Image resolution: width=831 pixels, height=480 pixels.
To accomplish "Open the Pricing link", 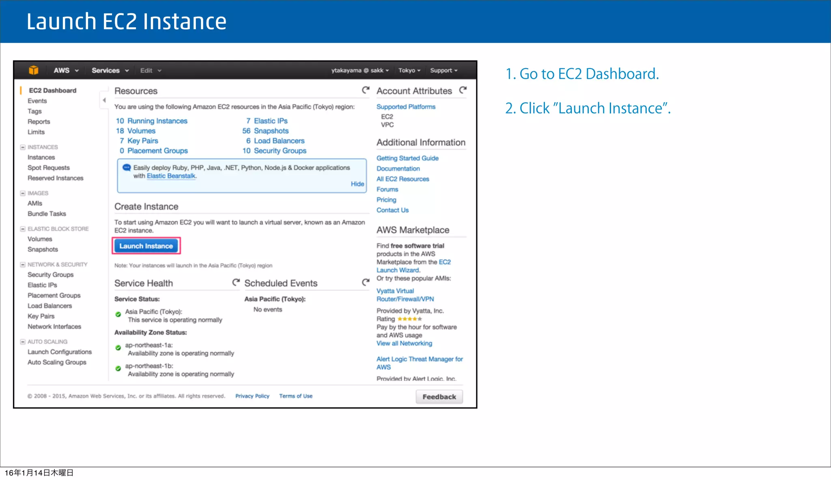I will click(386, 200).
